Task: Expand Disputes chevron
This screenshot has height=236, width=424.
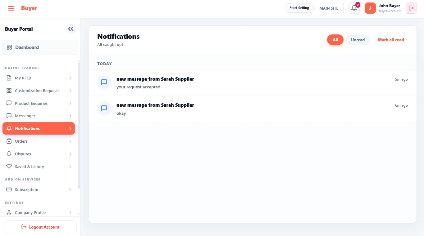Action: pyautogui.click(x=70, y=154)
